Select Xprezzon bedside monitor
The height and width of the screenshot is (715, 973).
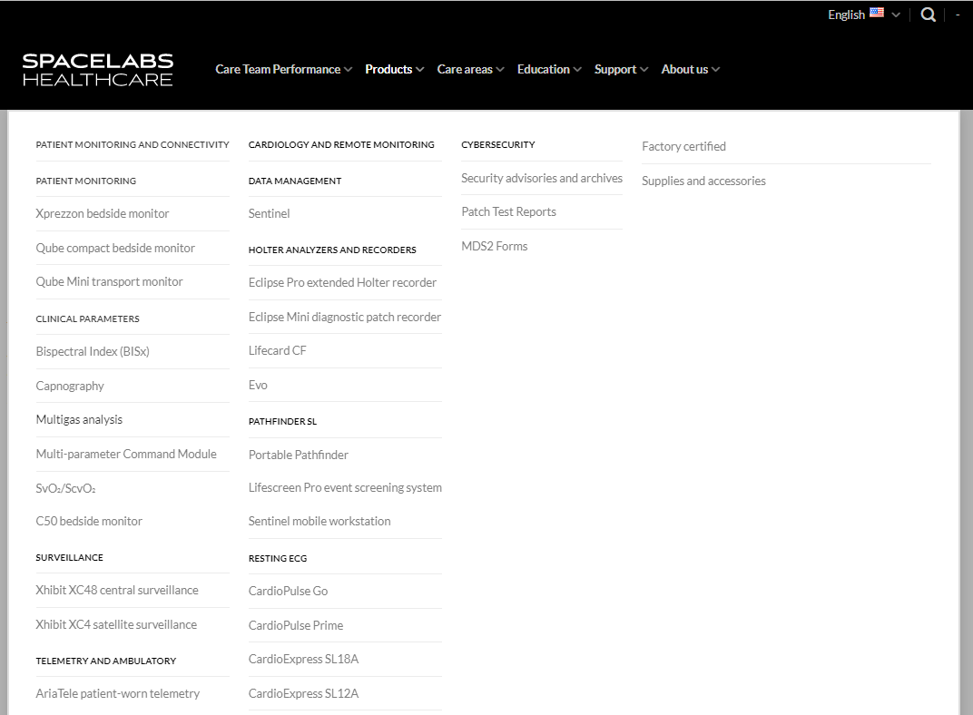tap(103, 214)
